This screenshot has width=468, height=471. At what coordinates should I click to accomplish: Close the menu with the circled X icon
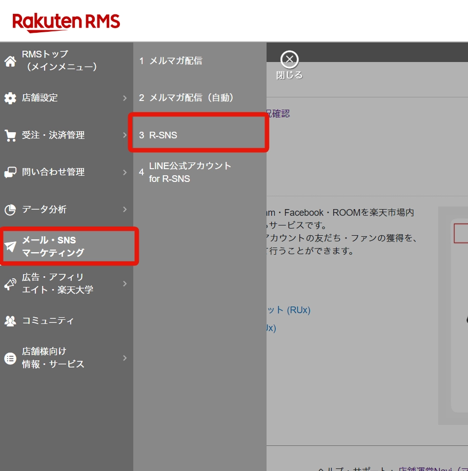(289, 59)
